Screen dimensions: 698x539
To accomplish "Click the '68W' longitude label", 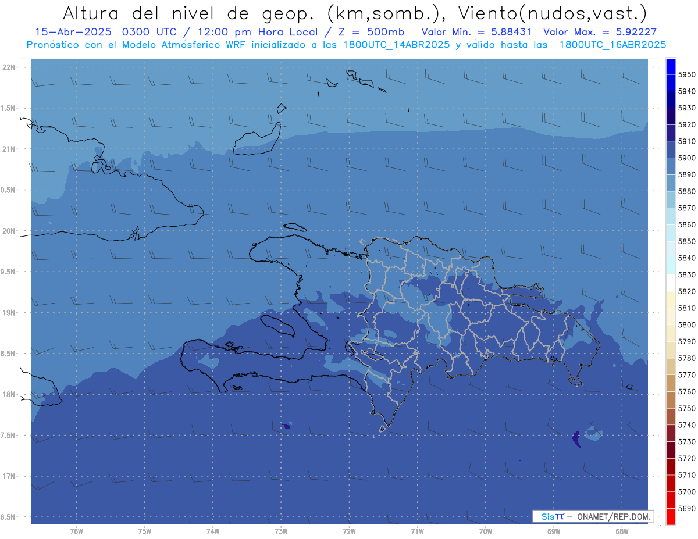I will pyautogui.click(x=622, y=531).
